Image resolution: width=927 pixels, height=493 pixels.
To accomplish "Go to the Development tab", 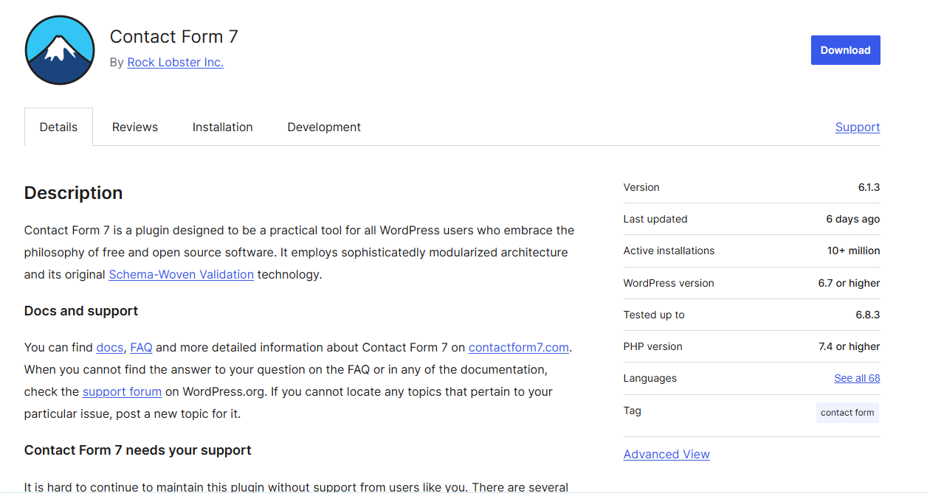I will 324,127.
